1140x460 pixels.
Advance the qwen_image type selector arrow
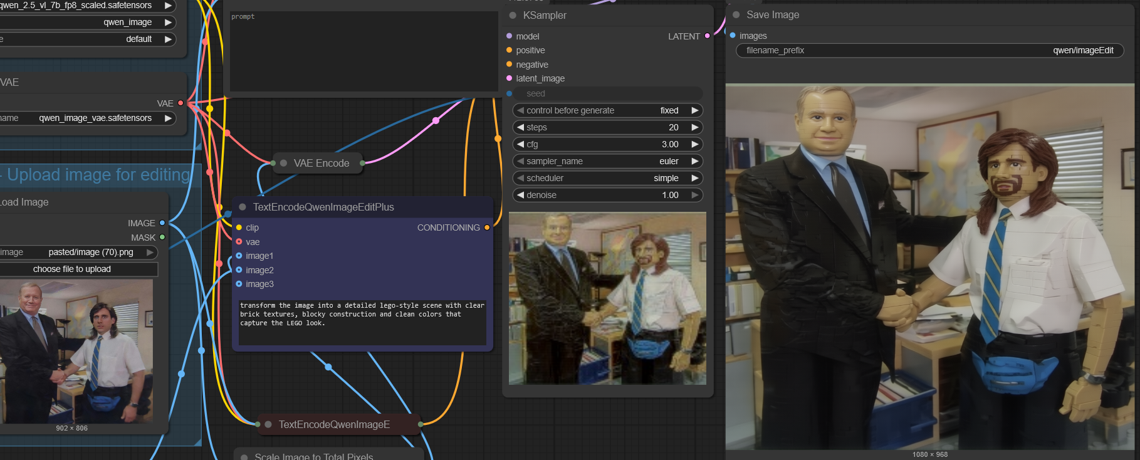click(x=168, y=22)
